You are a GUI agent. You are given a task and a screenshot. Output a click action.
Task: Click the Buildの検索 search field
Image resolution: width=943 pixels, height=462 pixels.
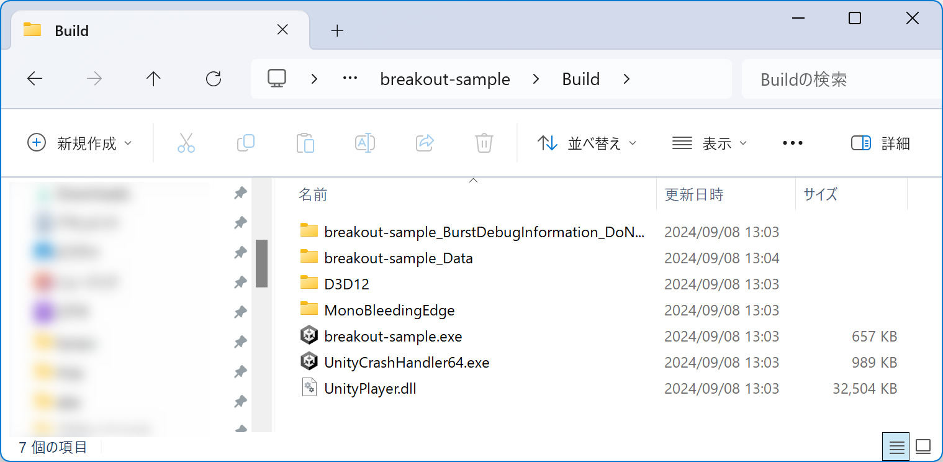click(842, 79)
